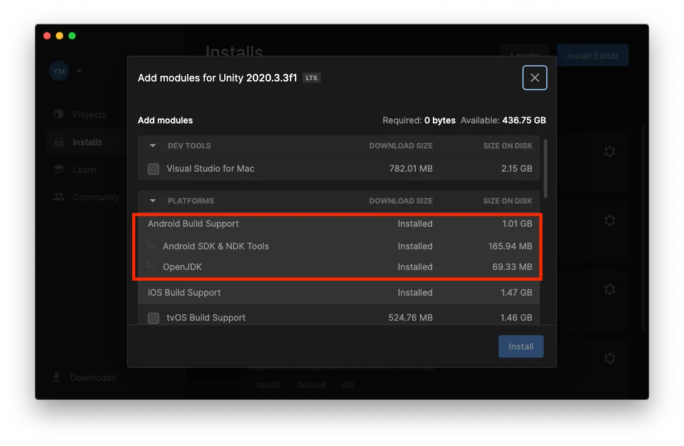Close the Add modules dialog with X

tap(534, 78)
